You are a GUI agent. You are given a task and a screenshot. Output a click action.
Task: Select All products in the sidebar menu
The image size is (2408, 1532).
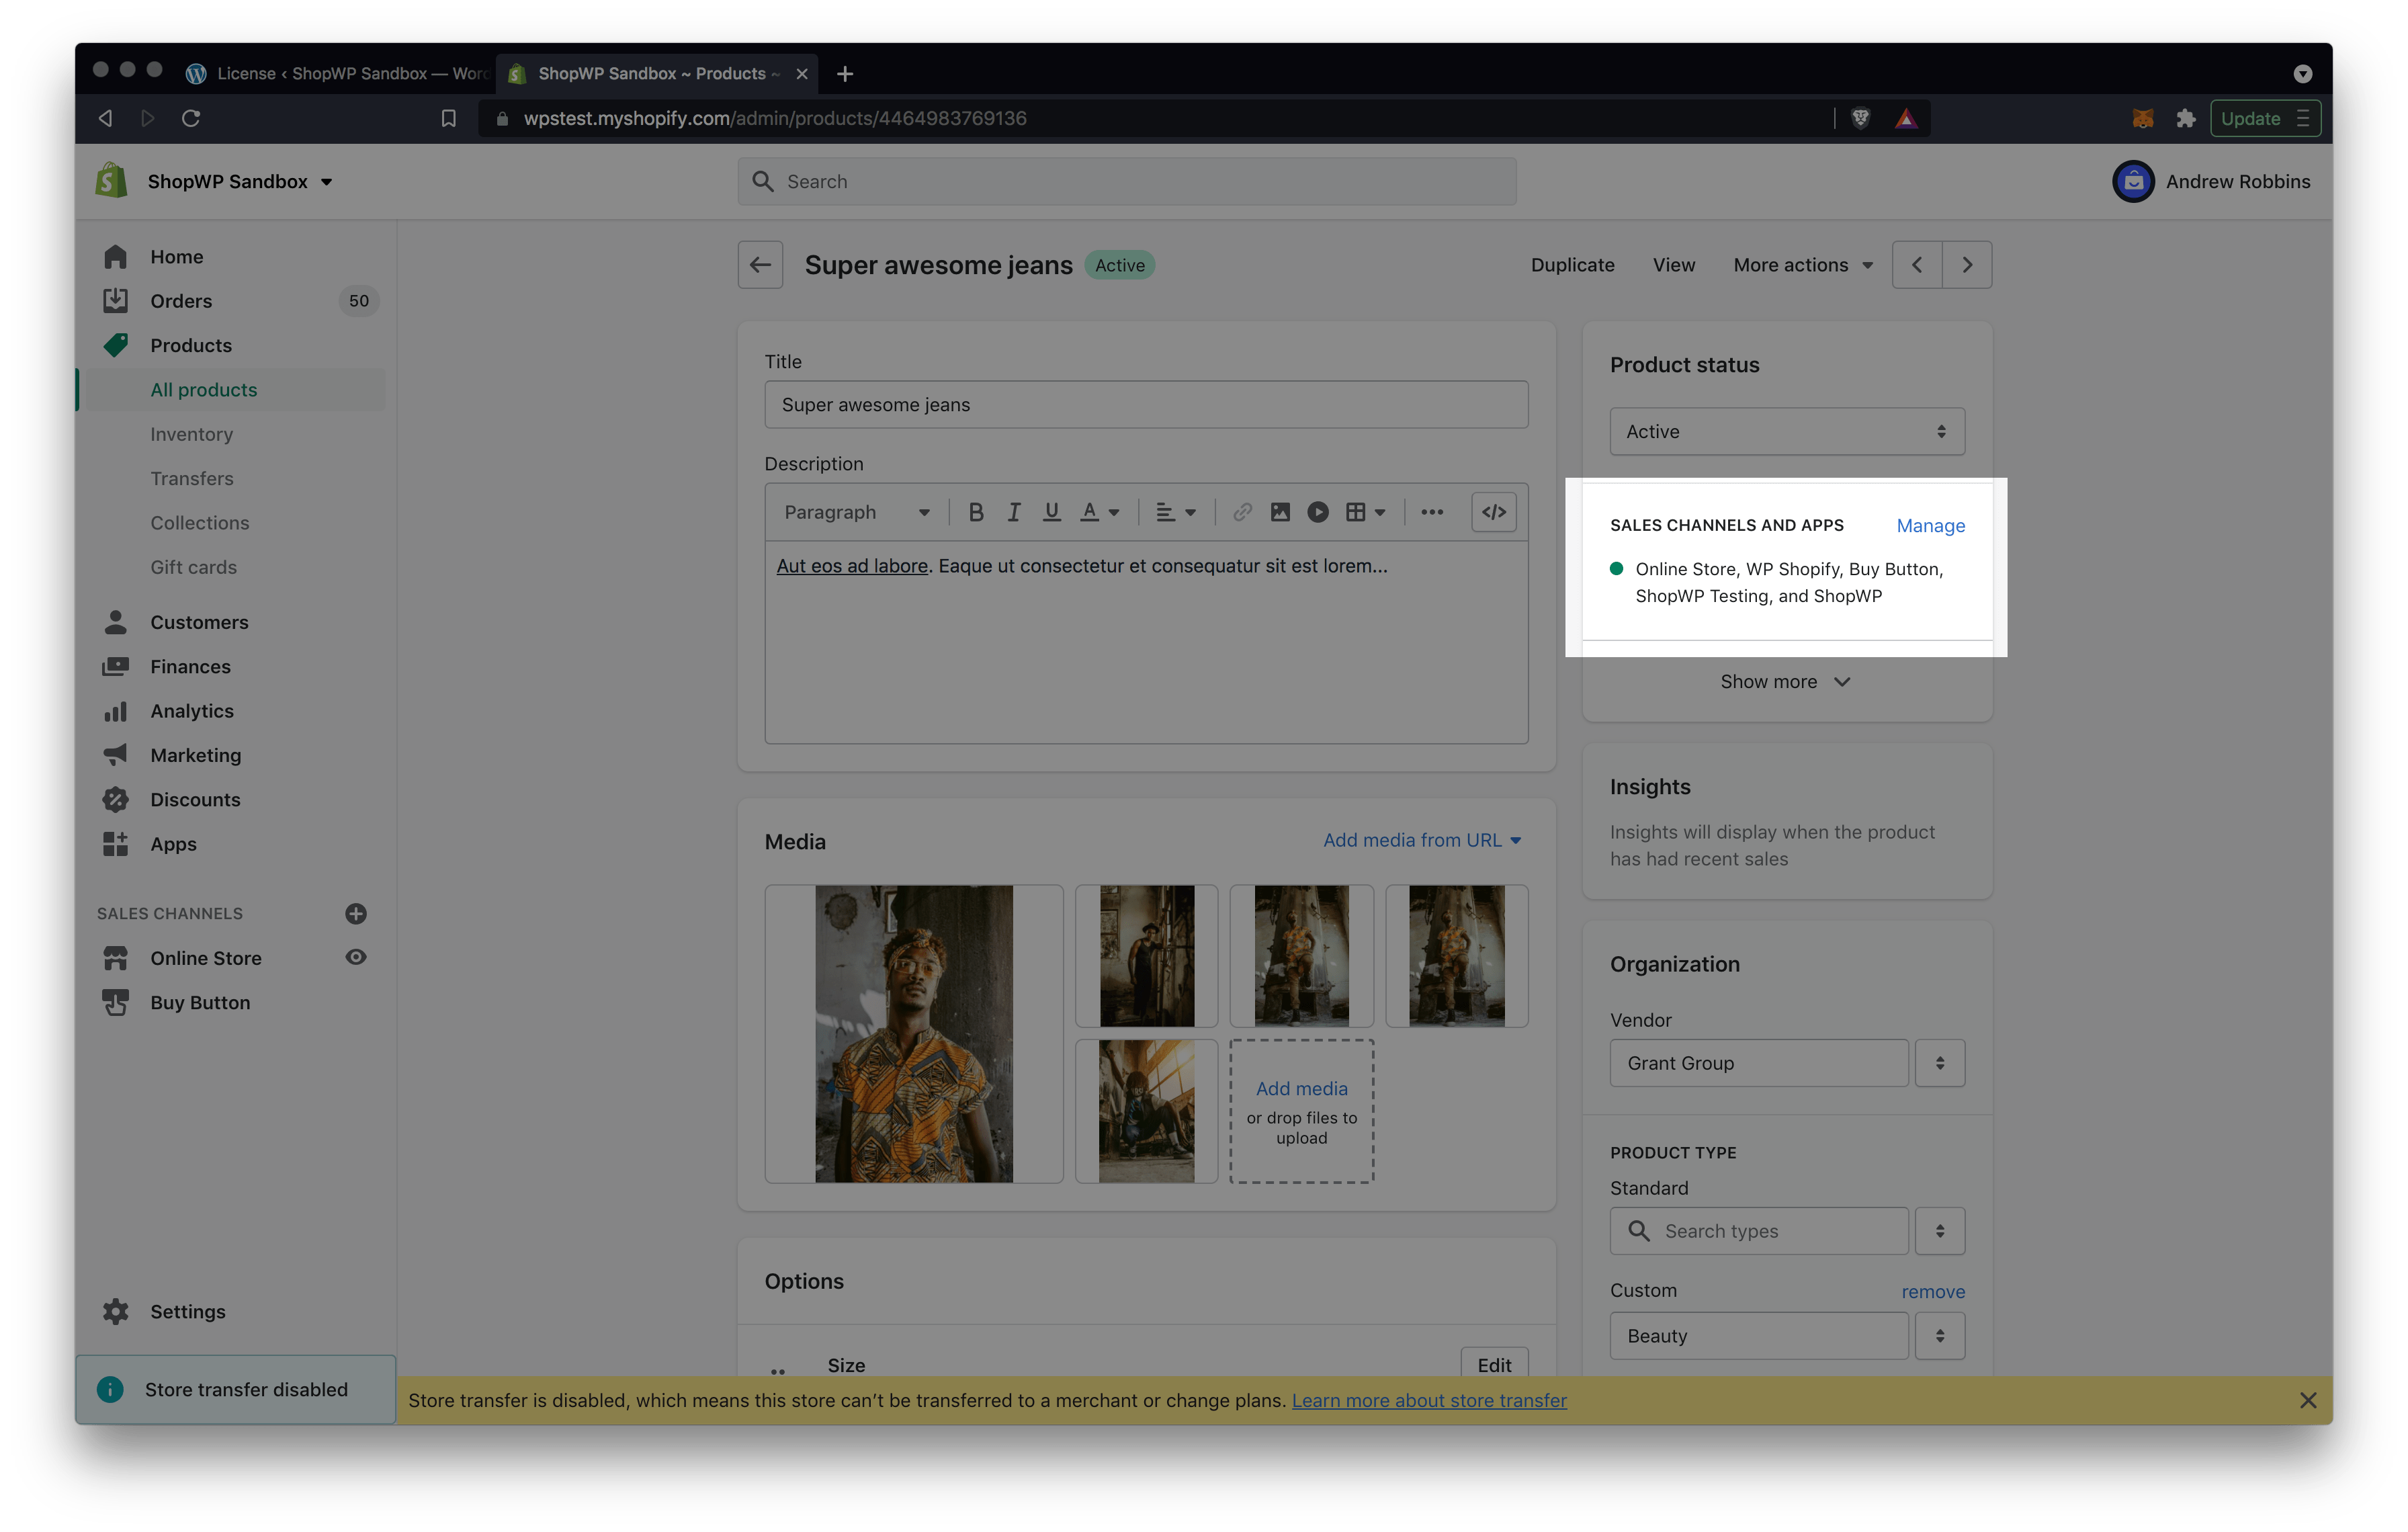coord(203,389)
